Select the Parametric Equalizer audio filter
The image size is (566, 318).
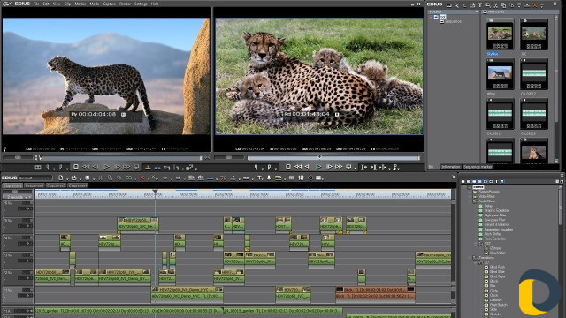pos(499,230)
